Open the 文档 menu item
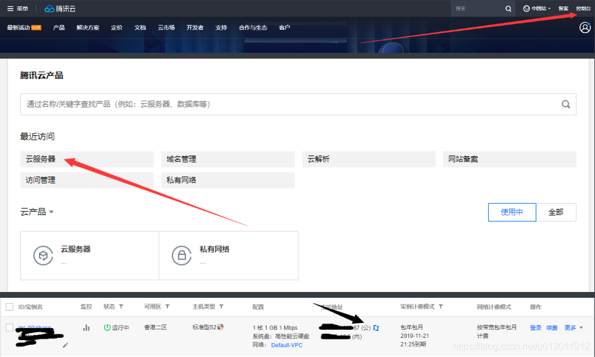Image resolution: width=595 pixels, height=357 pixels. (x=140, y=28)
